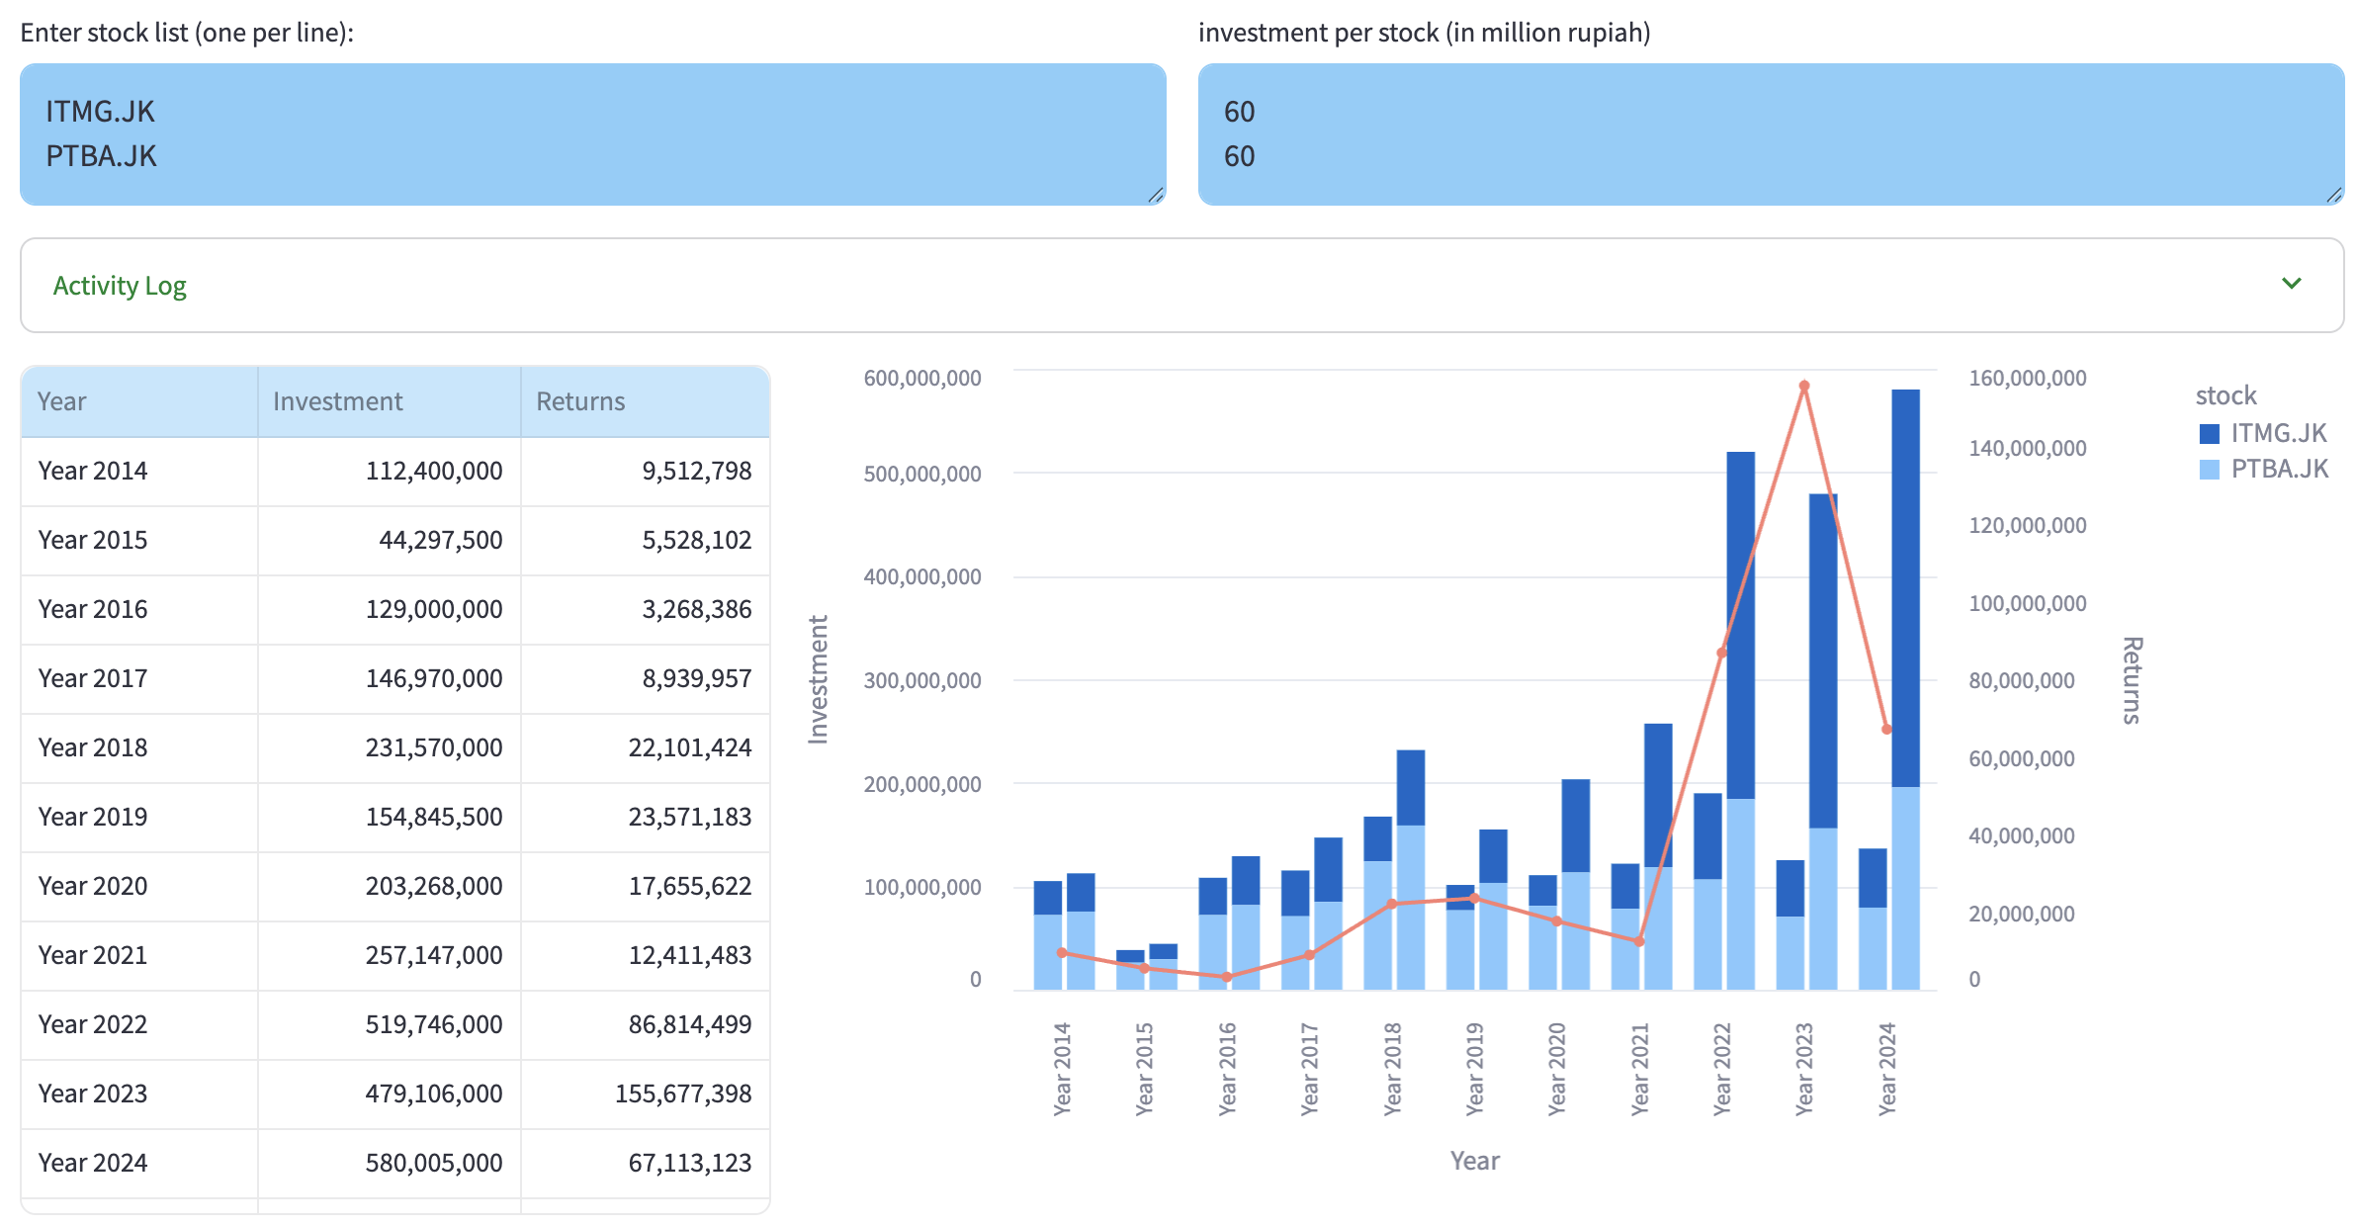Click the Year 2018 returns cell 22,101,424

[x=689, y=747]
